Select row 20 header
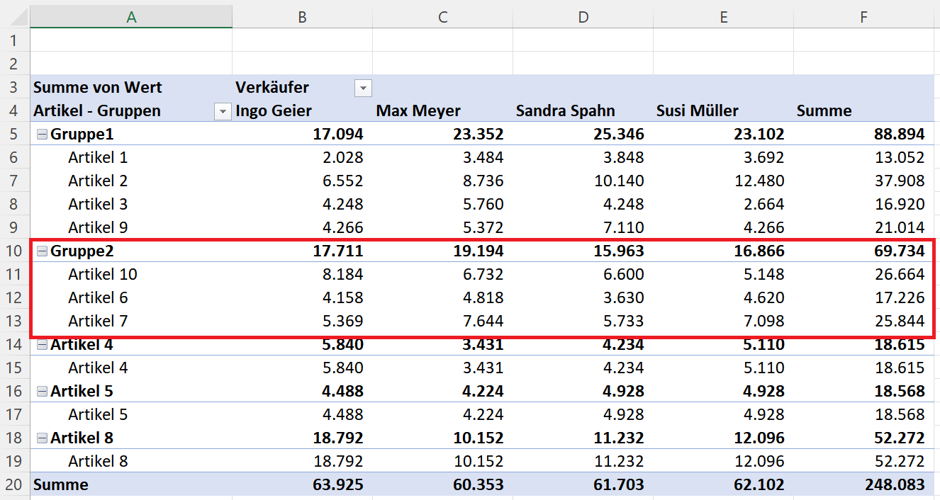 15,484
